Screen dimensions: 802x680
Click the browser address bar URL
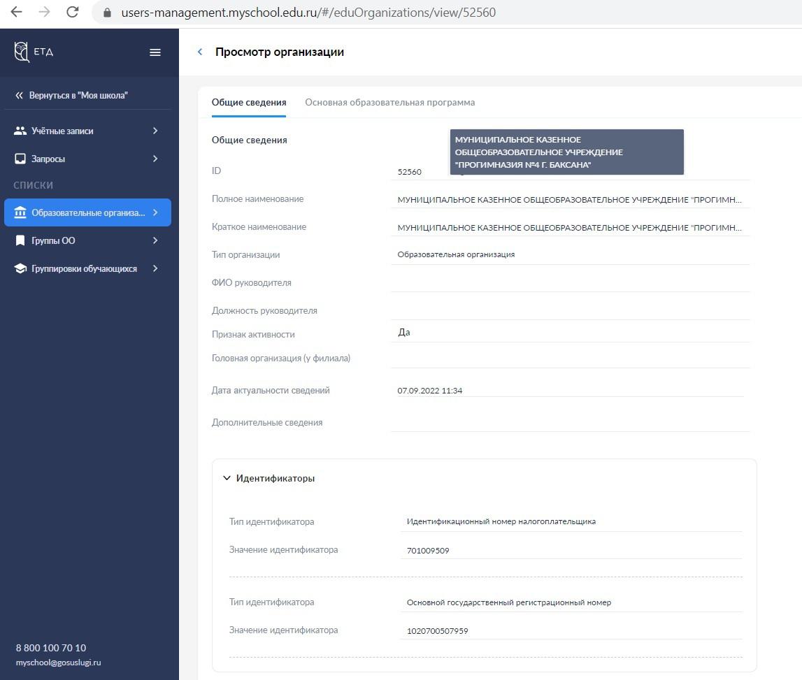308,13
